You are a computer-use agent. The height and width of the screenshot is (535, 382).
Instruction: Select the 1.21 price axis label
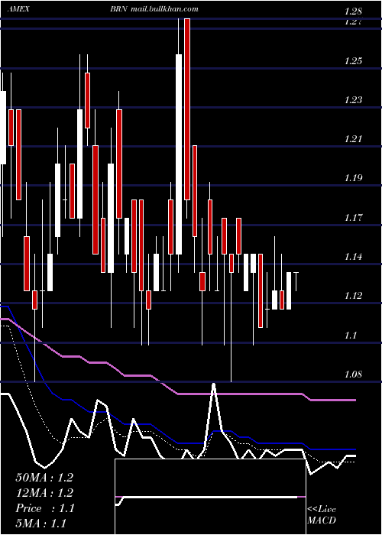353,139
